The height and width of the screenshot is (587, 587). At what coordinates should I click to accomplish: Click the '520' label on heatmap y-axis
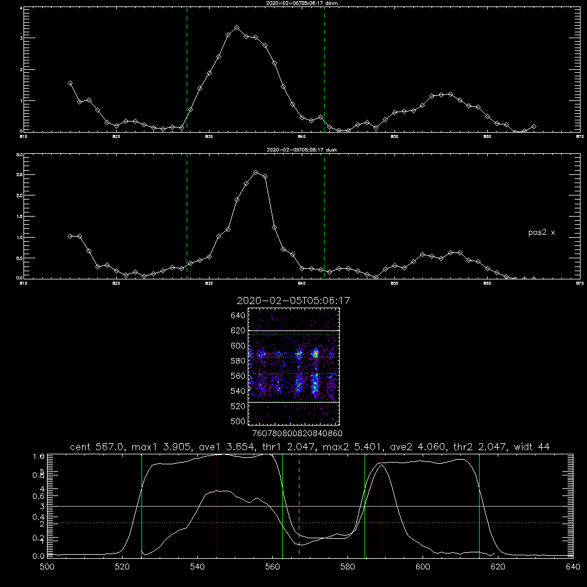click(238, 406)
